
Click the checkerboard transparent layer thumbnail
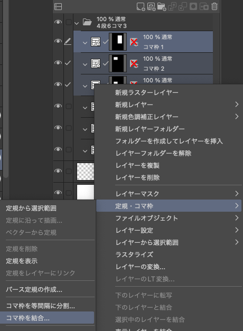point(86,171)
